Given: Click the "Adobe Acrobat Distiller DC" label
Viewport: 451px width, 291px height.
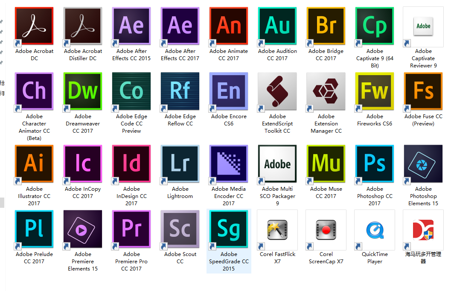Looking at the screenshot, I should [83, 55].
